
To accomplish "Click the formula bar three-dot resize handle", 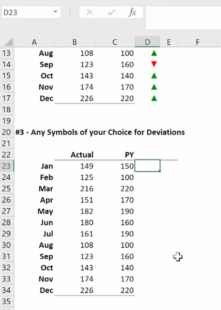I will click(70, 12).
